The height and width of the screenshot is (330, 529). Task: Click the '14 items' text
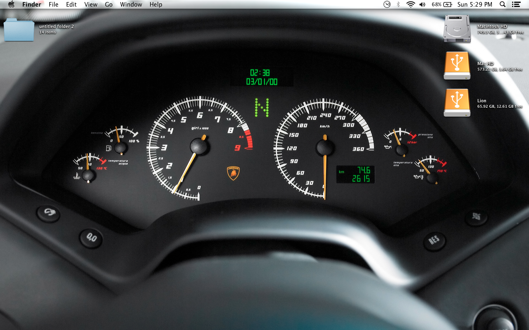48,32
